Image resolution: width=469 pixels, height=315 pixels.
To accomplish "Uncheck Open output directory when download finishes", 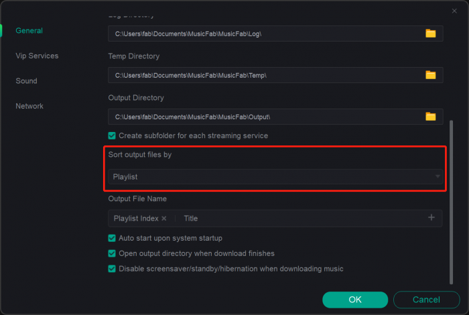I will click(x=112, y=253).
